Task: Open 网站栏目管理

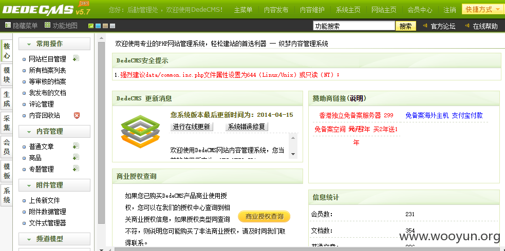Action: point(48,59)
